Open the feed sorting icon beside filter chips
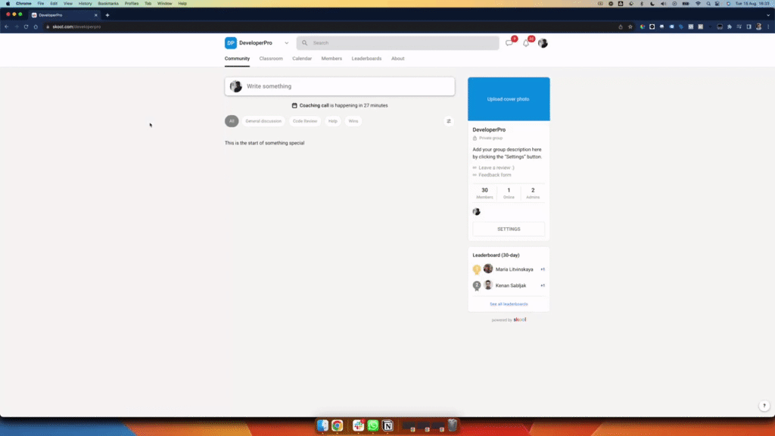Screen dimensions: 775x436 [448, 120]
